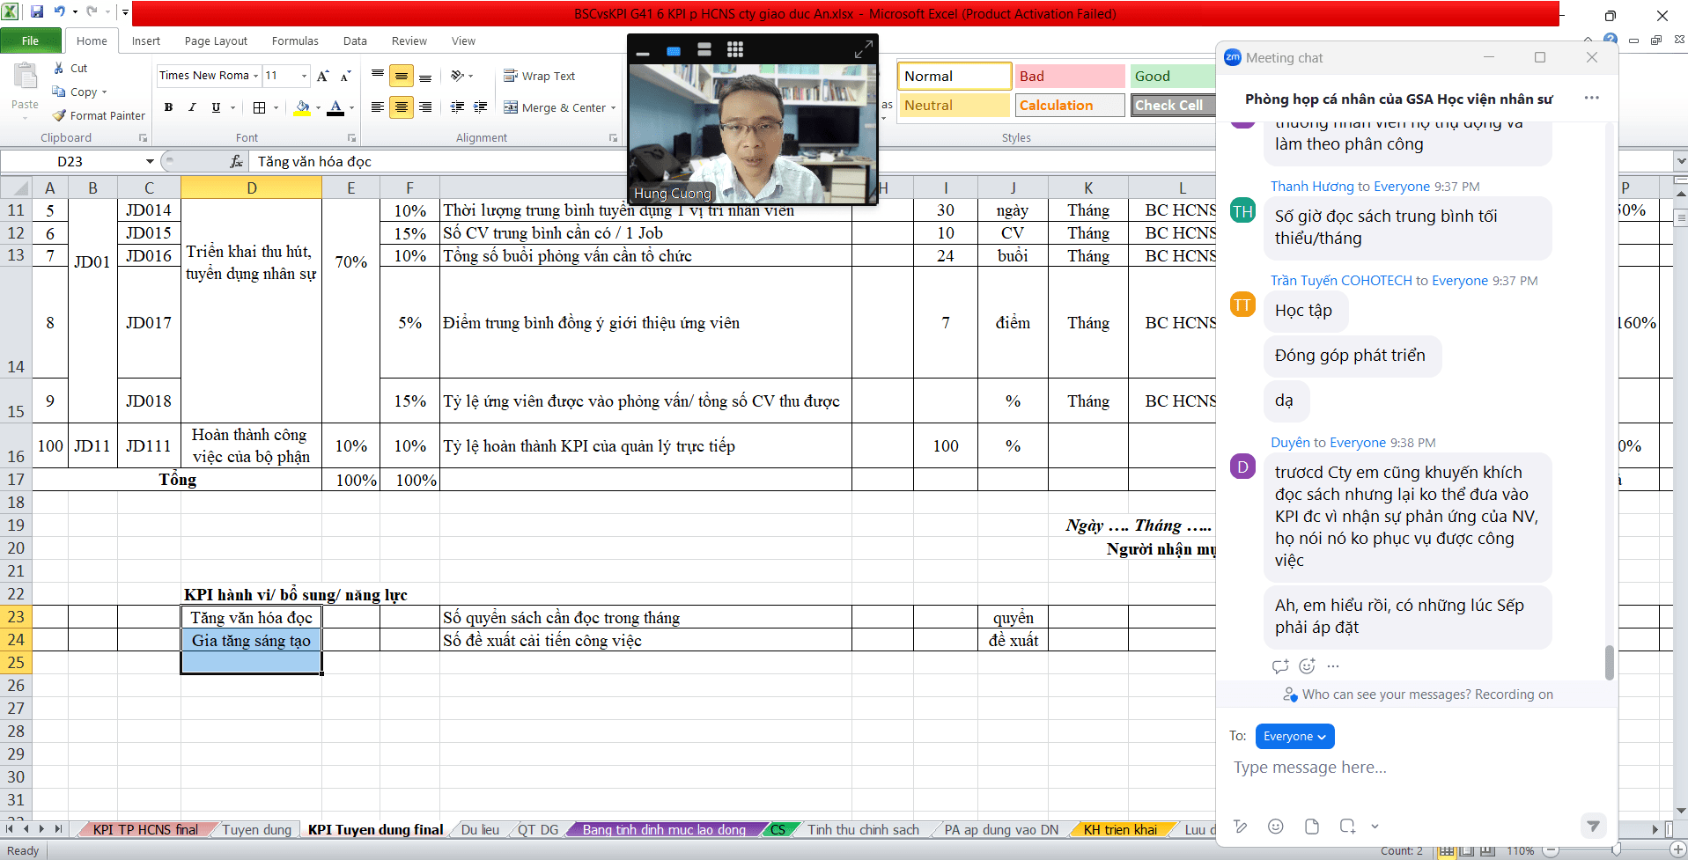Click the orientation text angle icon
The image size is (1688, 860).
pyautogui.click(x=458, y=76)
